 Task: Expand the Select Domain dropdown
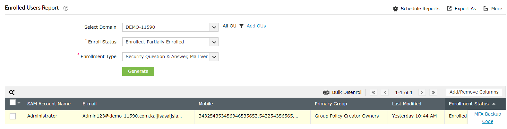(x=214, y=27)
